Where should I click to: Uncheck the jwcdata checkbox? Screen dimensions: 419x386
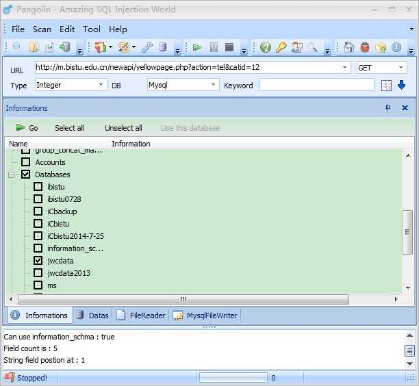(38, 260)
